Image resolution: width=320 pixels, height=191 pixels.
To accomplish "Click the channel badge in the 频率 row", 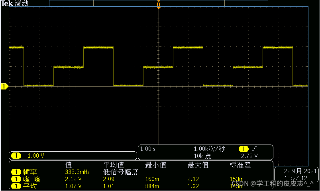I will [x=16, y=172].
